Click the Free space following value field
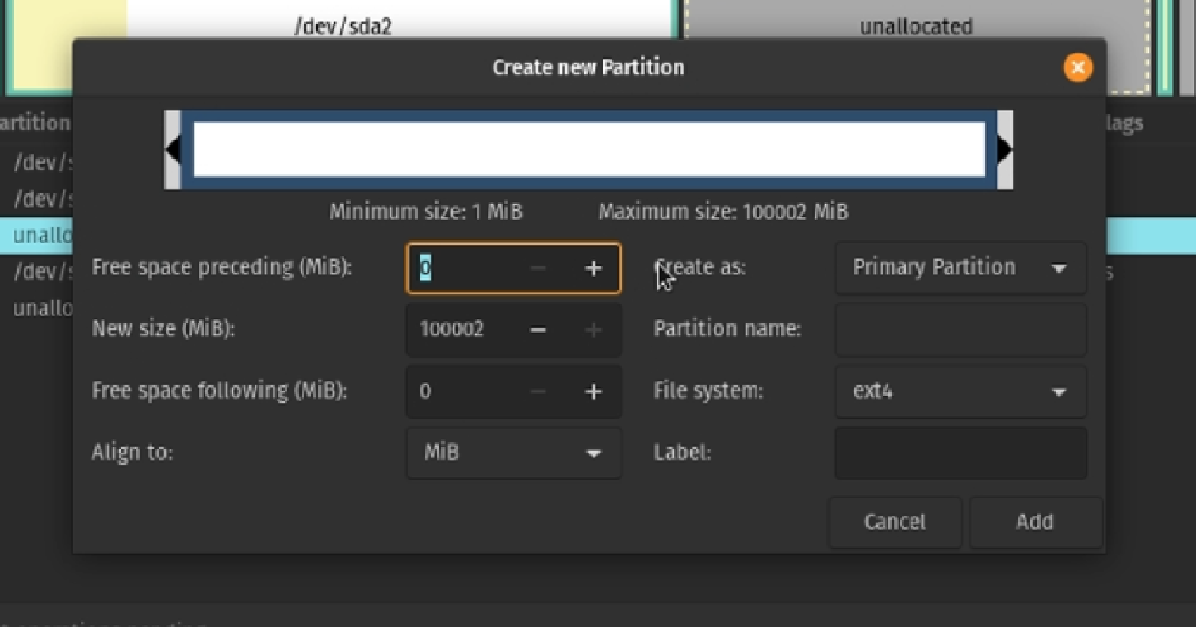1196x627 pixels. pos(462,391)
